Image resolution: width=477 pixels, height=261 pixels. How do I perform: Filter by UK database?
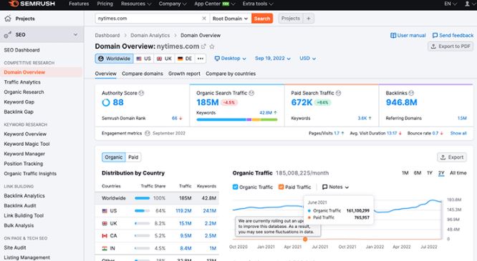coord(164,59)
